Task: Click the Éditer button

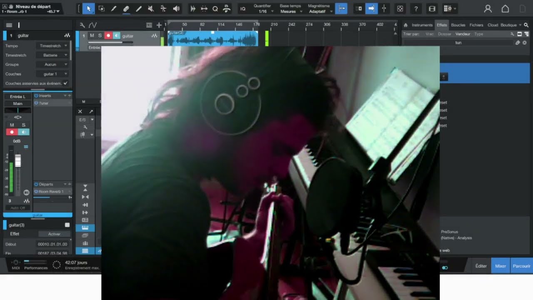Action: click(x=481, y=266)
